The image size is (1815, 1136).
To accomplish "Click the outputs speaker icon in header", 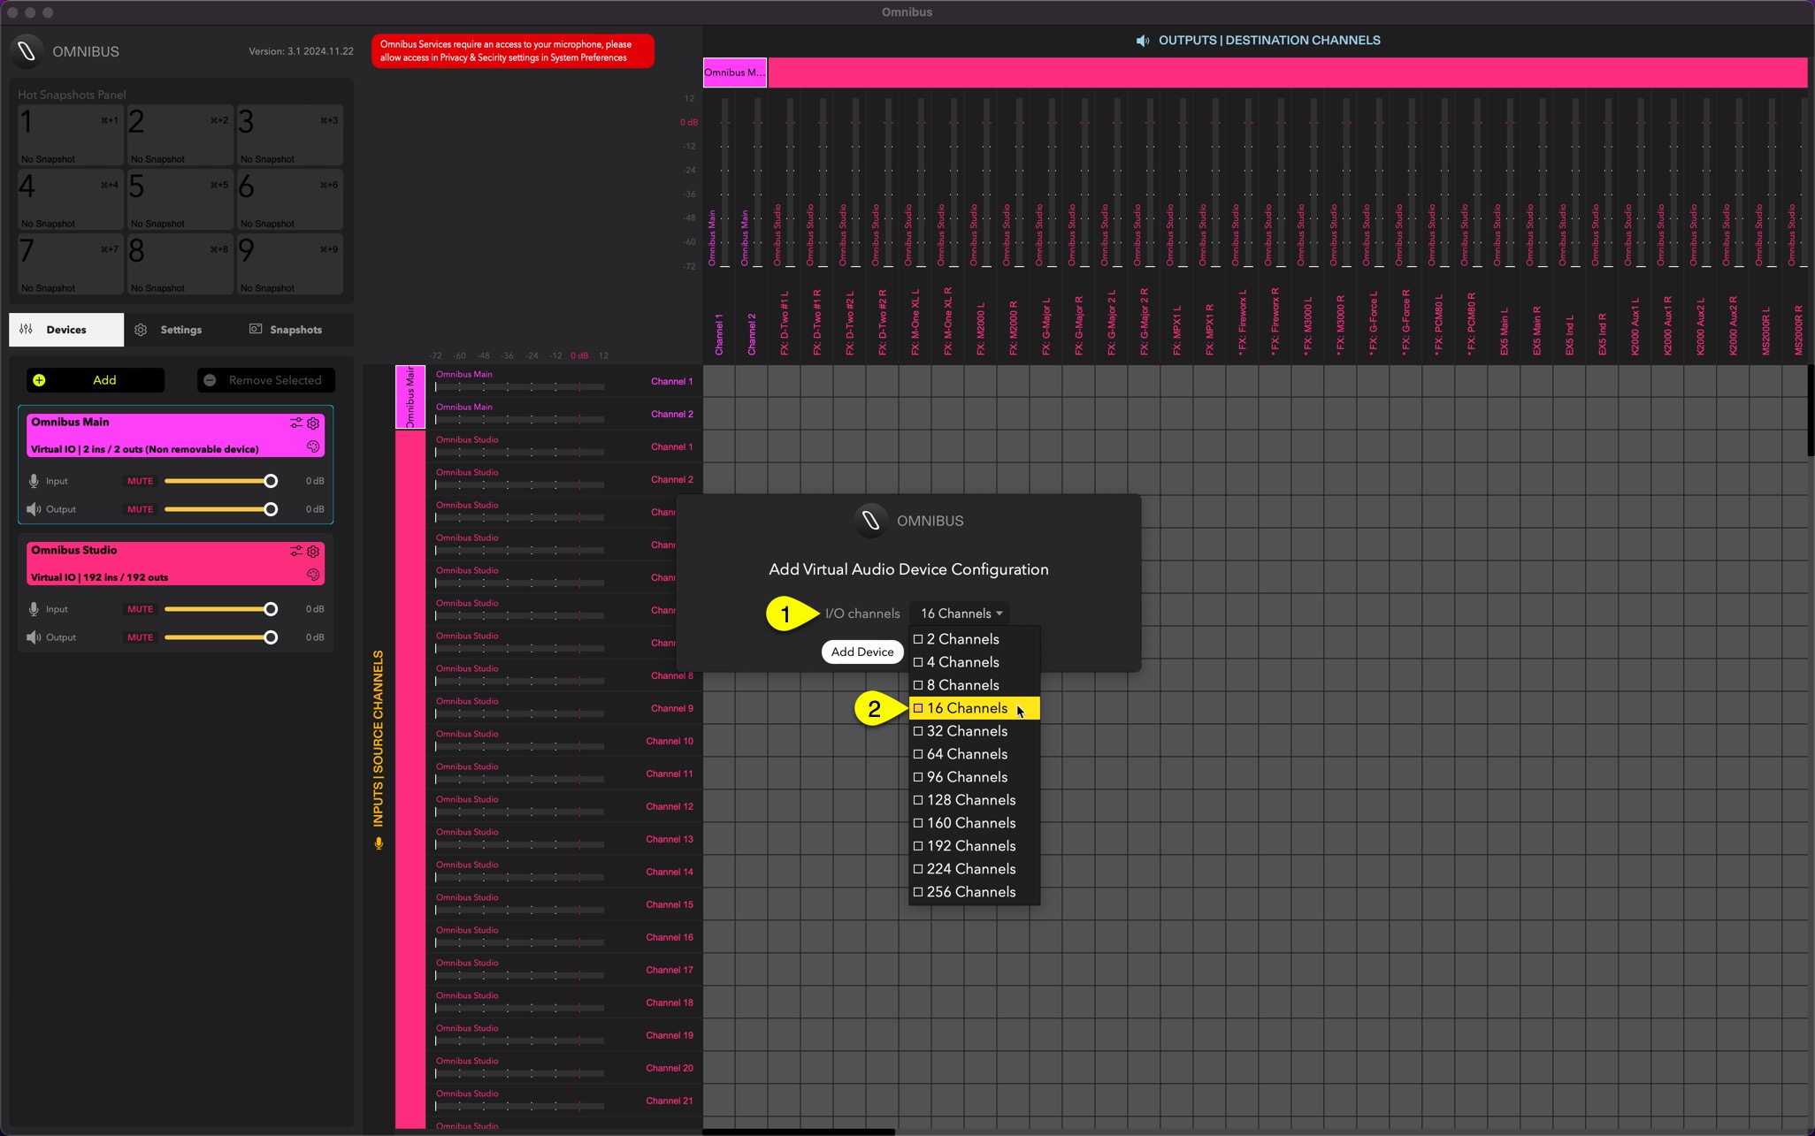I will pos(1143,41).
